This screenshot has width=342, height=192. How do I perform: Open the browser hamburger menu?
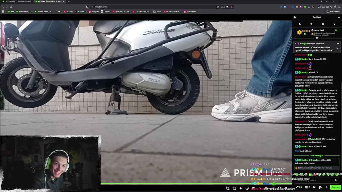point(339,7)
